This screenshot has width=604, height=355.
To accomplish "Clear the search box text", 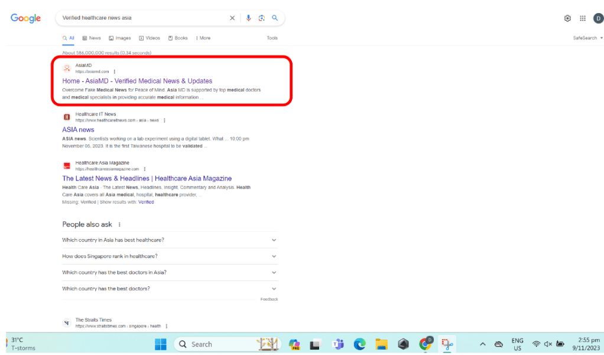I will point(232,18).
